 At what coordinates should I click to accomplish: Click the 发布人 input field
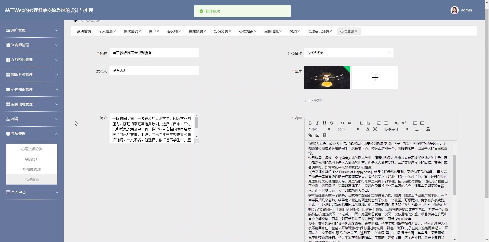[x=154, y=71]
